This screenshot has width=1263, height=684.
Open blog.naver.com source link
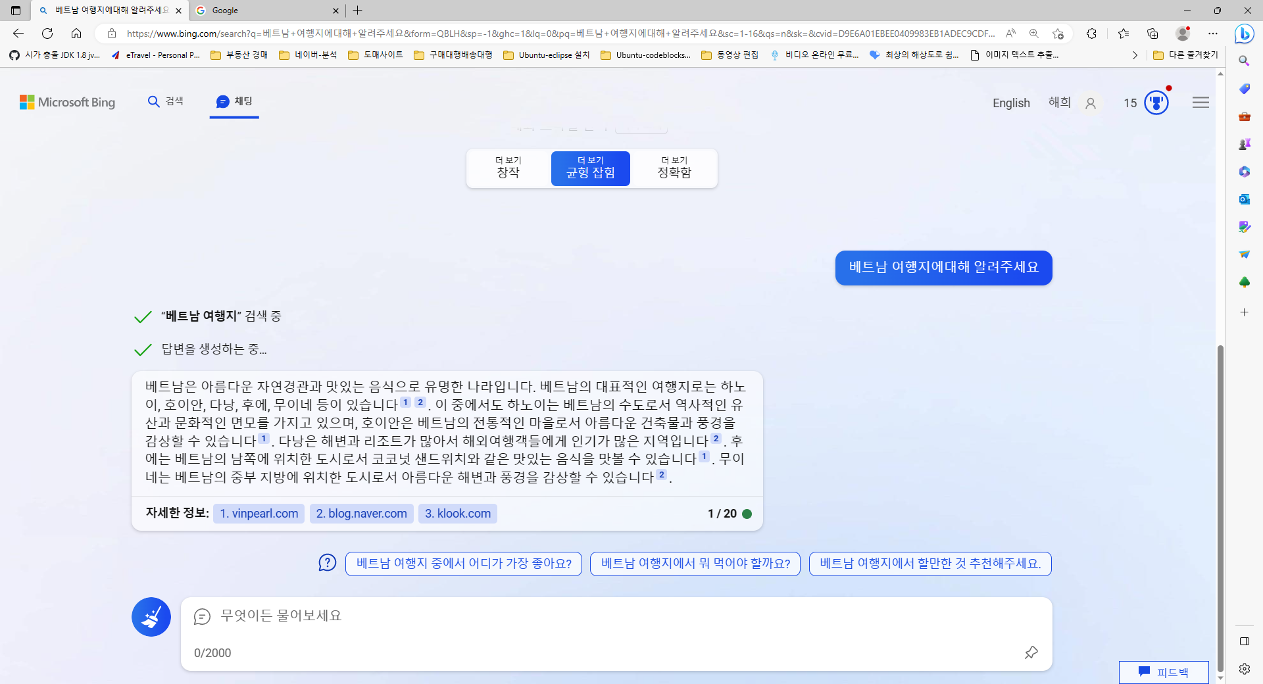pyautogui.click(x=361, y=514)
